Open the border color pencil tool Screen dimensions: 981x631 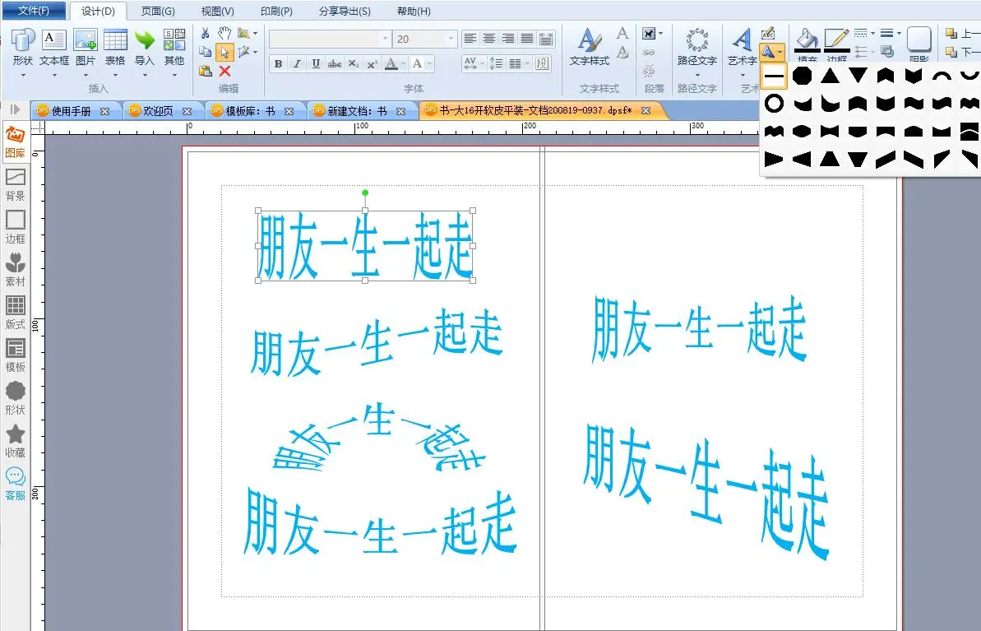(x=836, y=41)
